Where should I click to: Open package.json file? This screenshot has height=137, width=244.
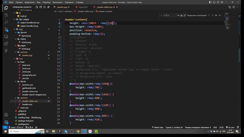point(24,124)
